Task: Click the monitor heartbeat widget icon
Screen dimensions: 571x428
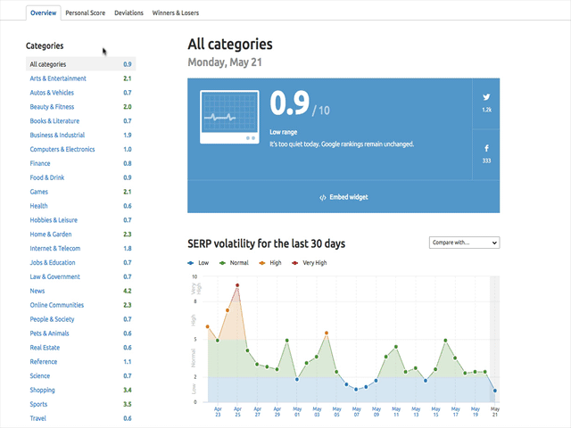Action: [x=228, y=118]
